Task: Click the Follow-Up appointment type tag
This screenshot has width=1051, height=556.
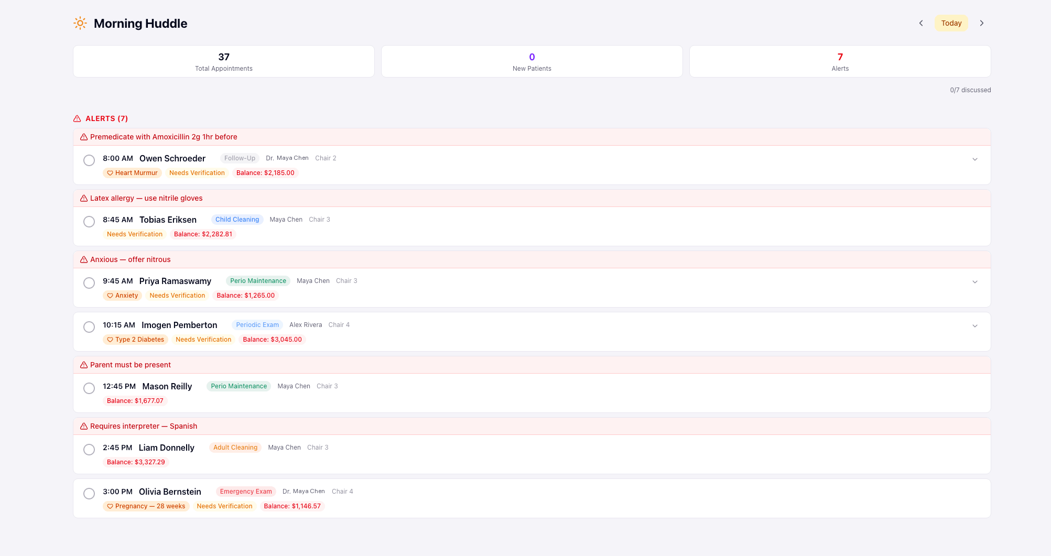Action: click(x=240, y=158)
